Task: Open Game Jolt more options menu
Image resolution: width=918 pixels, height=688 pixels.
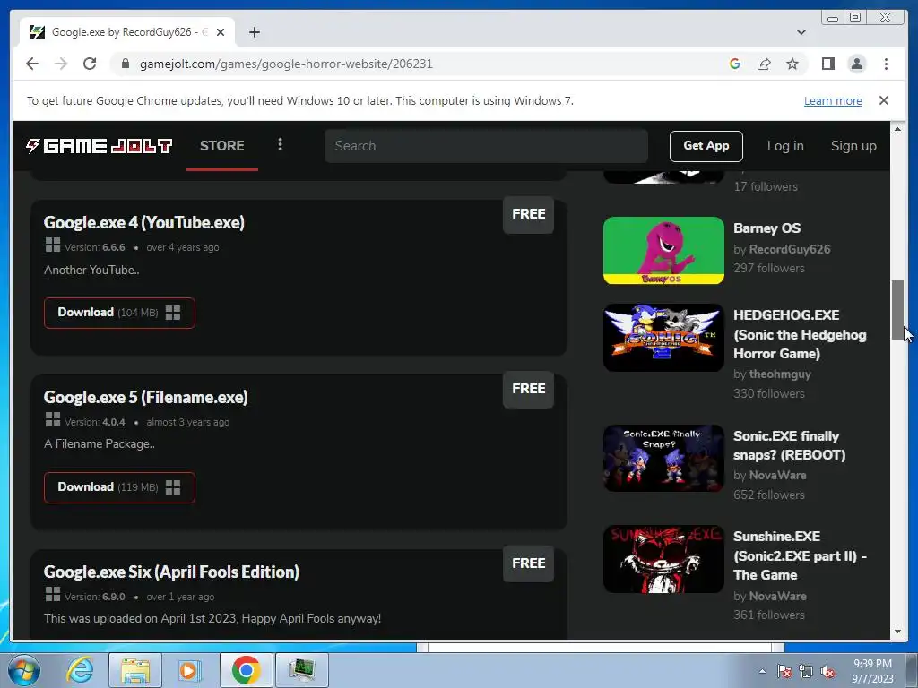Action: pyautogui.click(x=280, y=144)
